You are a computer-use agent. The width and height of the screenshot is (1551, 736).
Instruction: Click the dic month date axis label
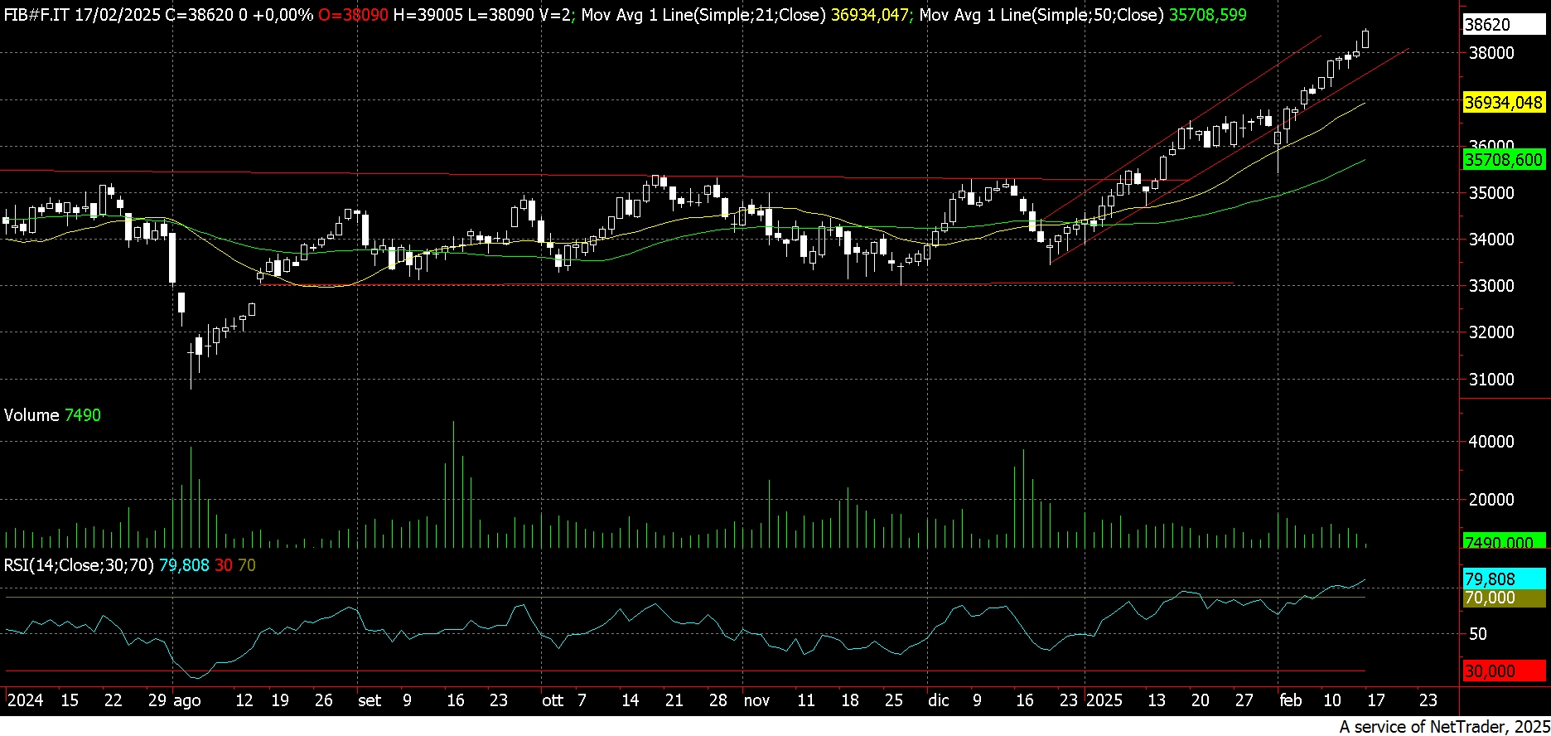[x=939, y=700]
